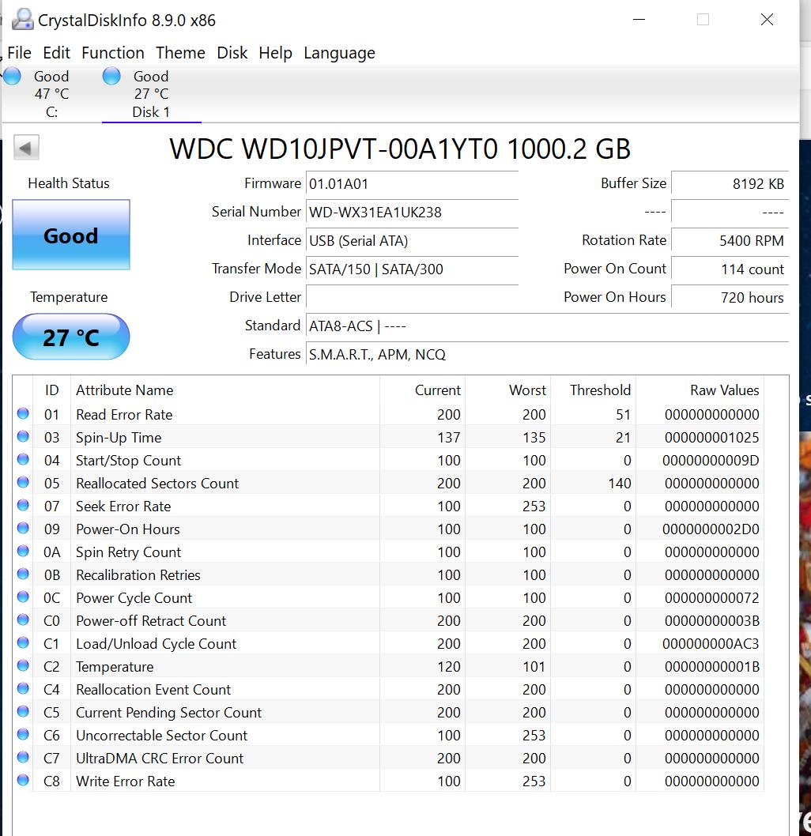Click the CrystalDiskInfo app icon in title bar

(22, 20)
